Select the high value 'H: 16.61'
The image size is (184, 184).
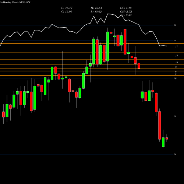point(96,8)
